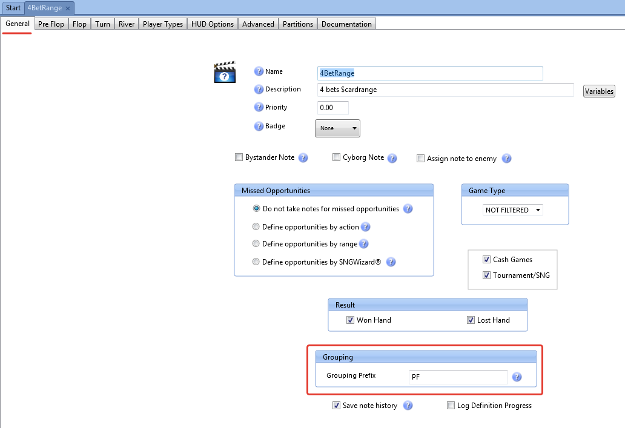625x428 pixels.
Task: Open help for Define opportunities by range
Action: (x=363, y=244)
